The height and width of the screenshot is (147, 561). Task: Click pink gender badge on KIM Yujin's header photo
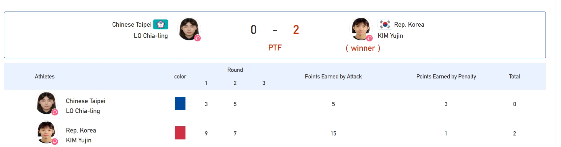(x=369, y=38)
